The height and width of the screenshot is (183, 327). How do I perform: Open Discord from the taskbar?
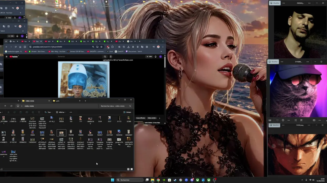click(x=192, y=180)
